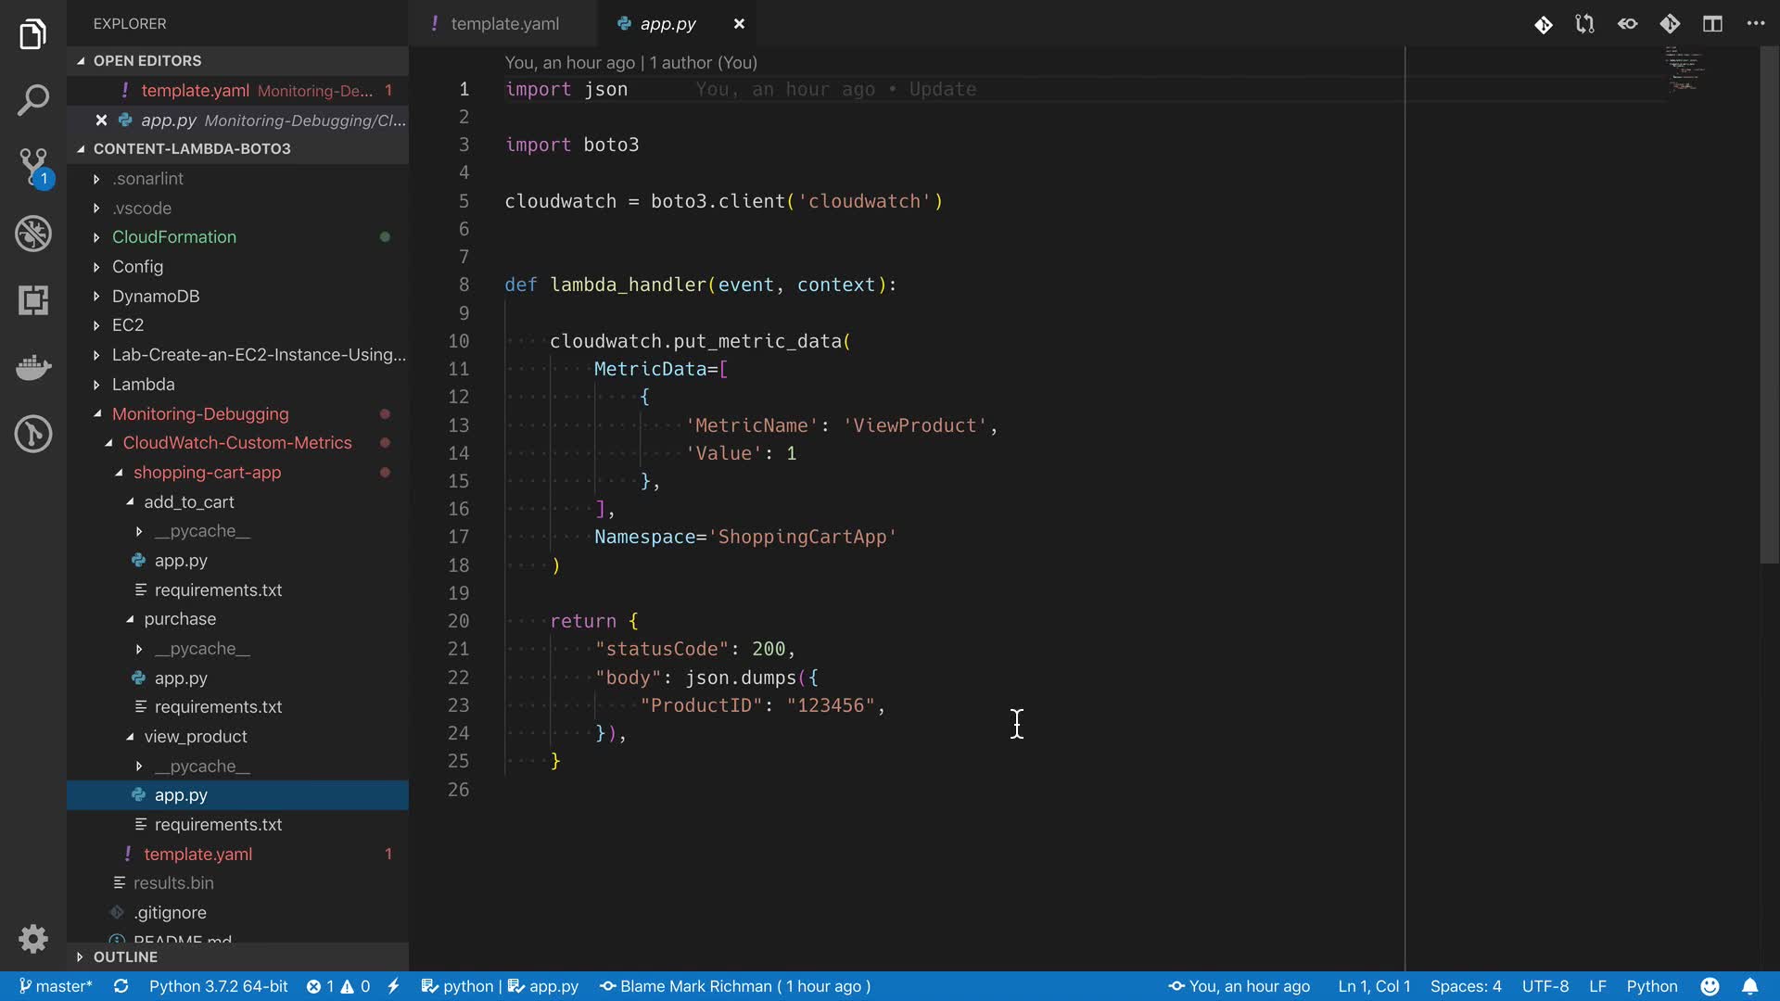Click the Python 3.7.2 64-bit interpreter selector

tap(218, 986)
